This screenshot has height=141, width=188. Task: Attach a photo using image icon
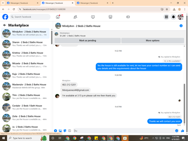60,131
